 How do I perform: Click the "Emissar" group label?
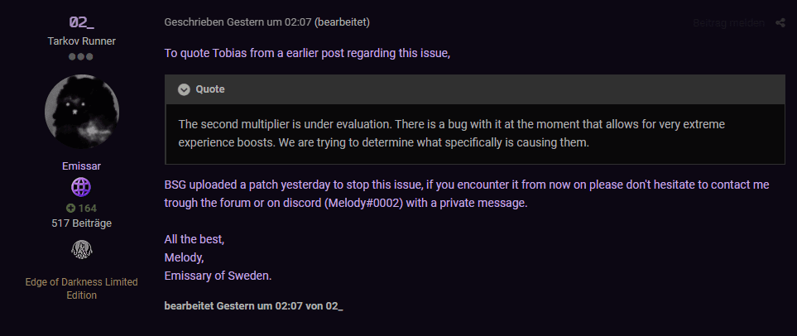click(81, 166)
